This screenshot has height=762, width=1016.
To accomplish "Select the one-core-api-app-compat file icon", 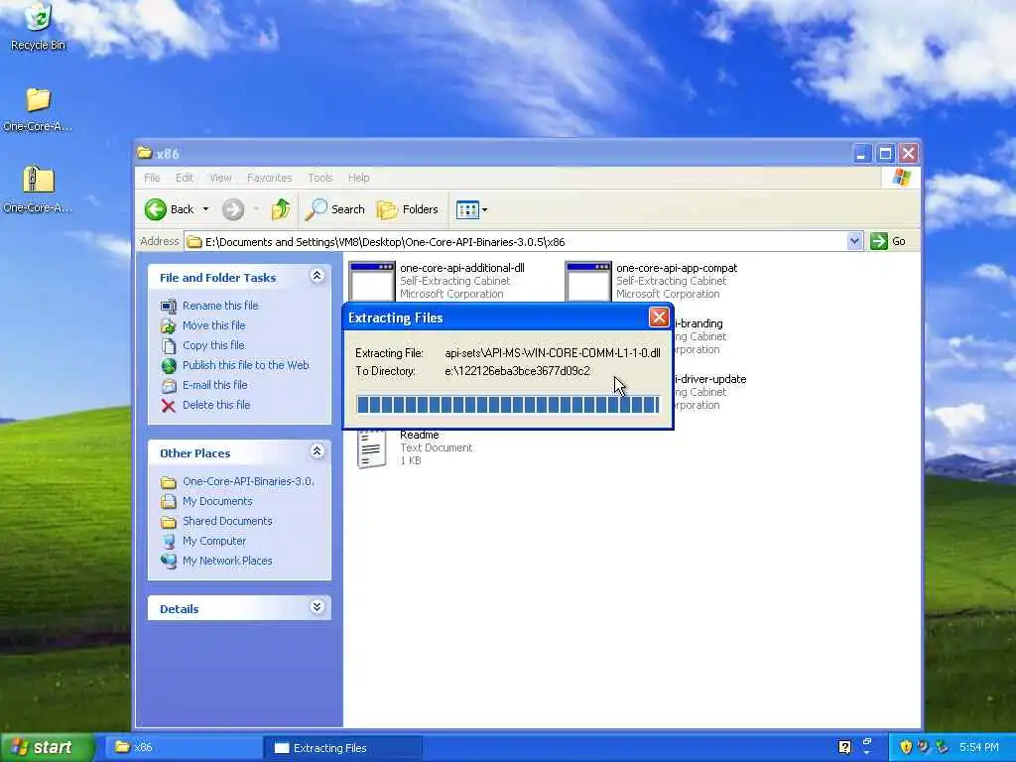I will click(587, 281).
